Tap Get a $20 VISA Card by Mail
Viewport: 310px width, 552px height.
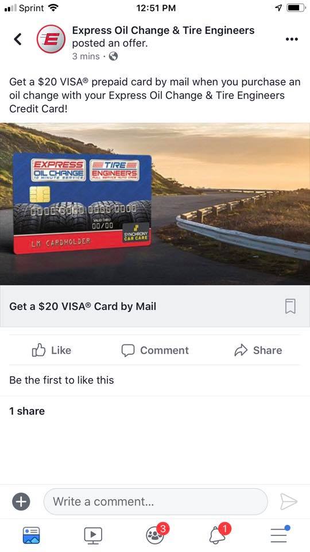tap(83, 306)
